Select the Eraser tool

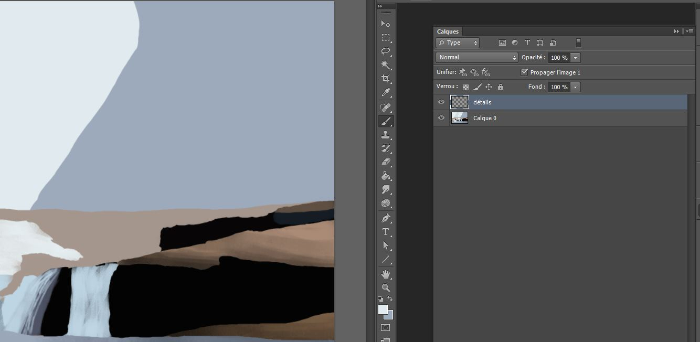click(x=385, y=162)
